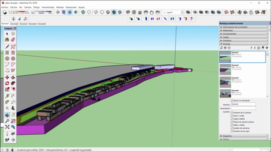Viewport: 271px width, 152px height.
Task: Add a new scene with plus icon
Action: click(x=225, y=48)
